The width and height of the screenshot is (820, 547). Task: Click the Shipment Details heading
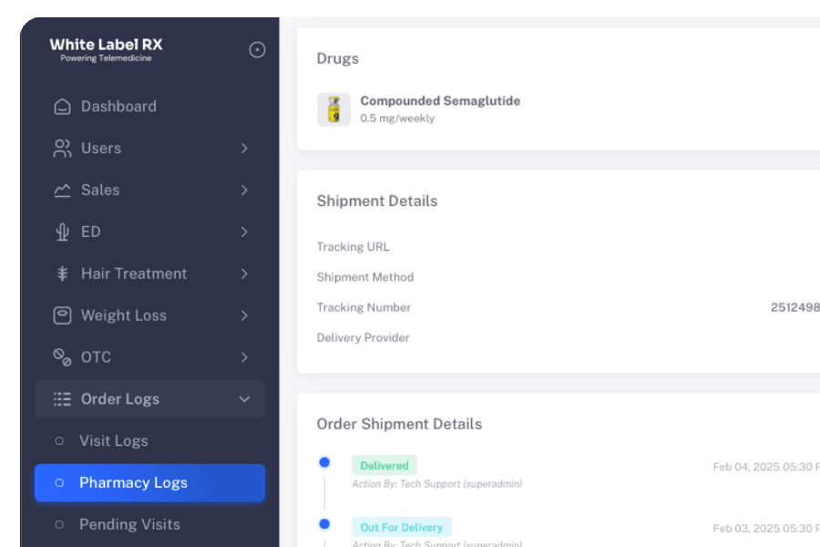coord(377,201)
